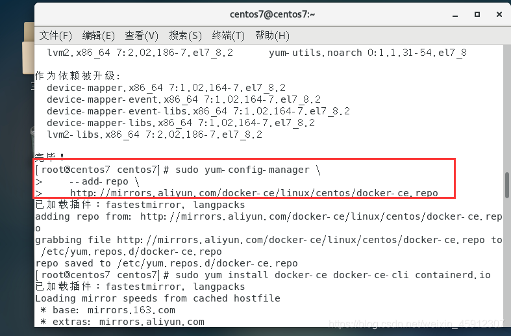Click the window title centos7@centos7:~
This screenshot has width=511, height=336.
[x=273, y=14]
